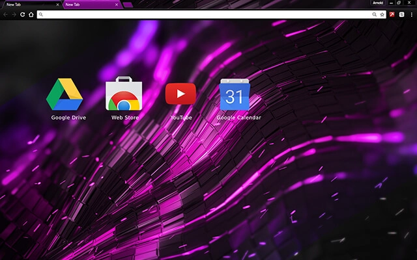Screen dimensions: 417x260
Task: Close the second New Tab
Action: pos(117,5)
